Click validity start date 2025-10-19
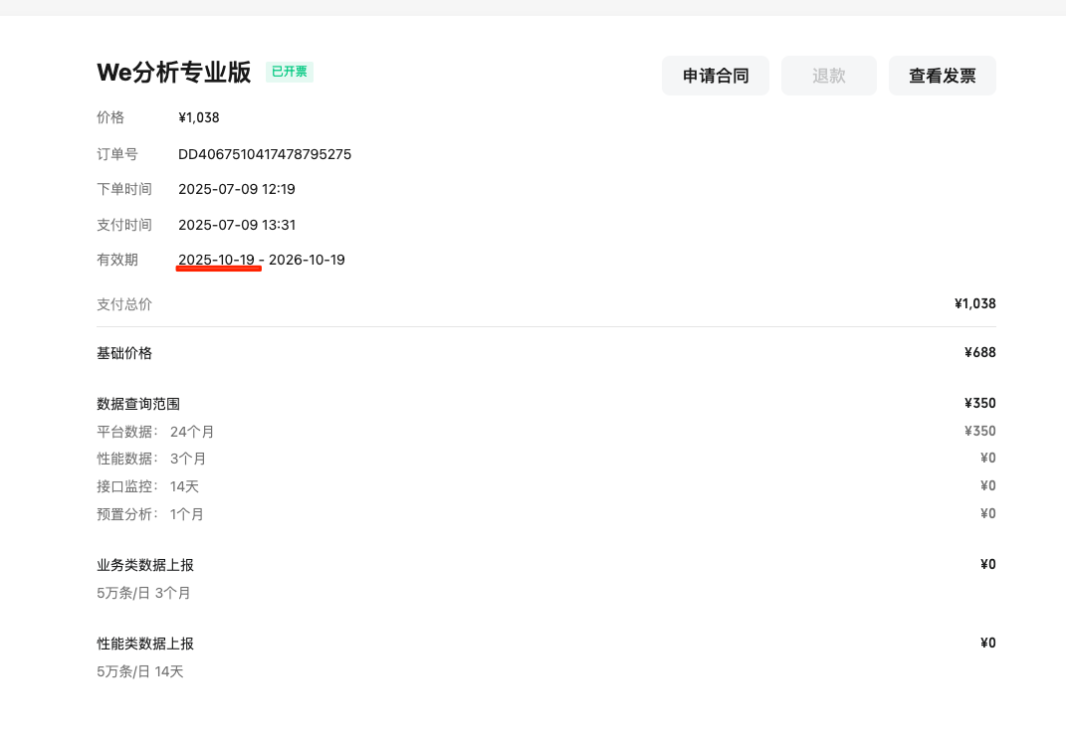1066x744 pixels. [x=216, y=260]
